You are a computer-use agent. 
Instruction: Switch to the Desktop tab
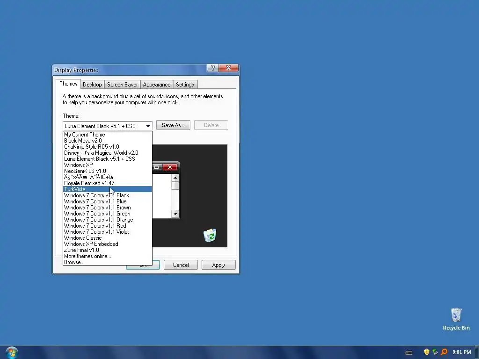tap(92, 85)
